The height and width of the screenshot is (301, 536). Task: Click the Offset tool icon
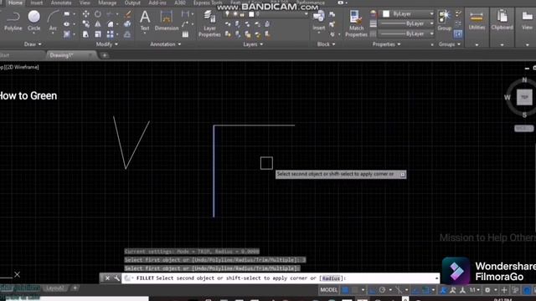[x=127, y=34]
